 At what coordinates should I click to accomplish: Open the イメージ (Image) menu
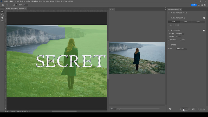[17, 1]
